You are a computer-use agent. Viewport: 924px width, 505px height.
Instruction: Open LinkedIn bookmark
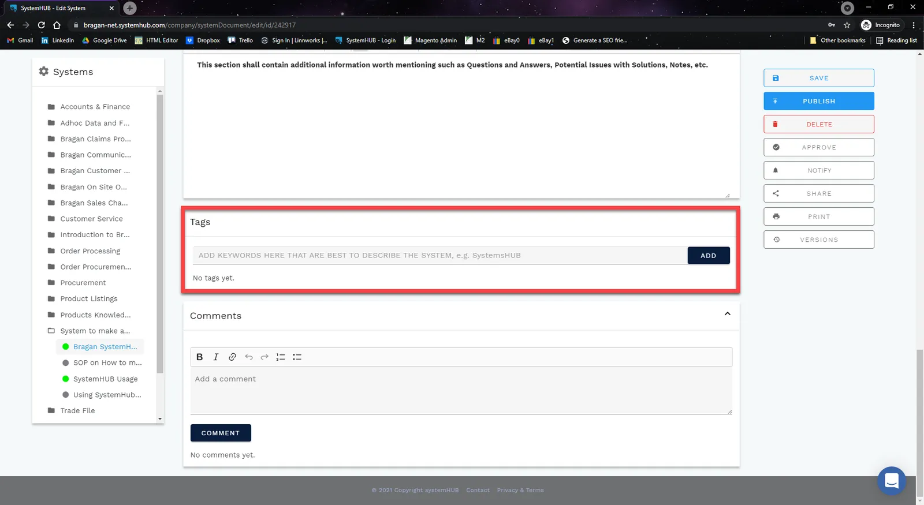point(58,40)
